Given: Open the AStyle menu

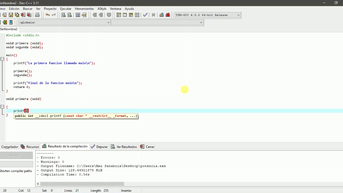Looking at the screenshot, I should [102, 9].
